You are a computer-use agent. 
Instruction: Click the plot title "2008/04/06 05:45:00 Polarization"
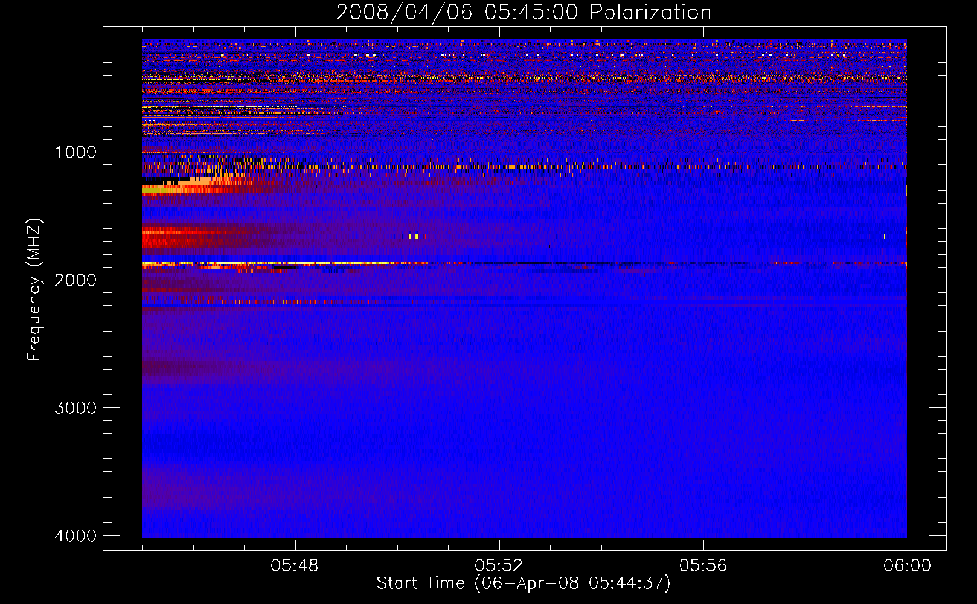[x=524, y=12]
